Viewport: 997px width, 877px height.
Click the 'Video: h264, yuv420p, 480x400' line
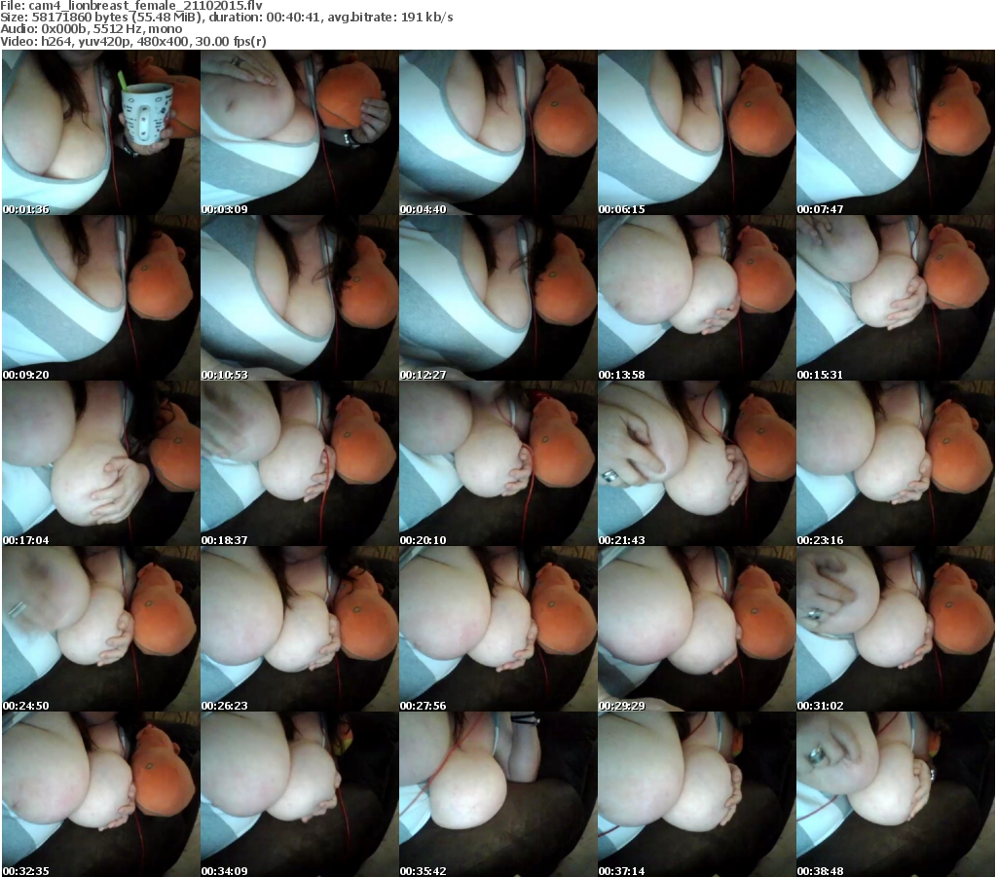133,41
